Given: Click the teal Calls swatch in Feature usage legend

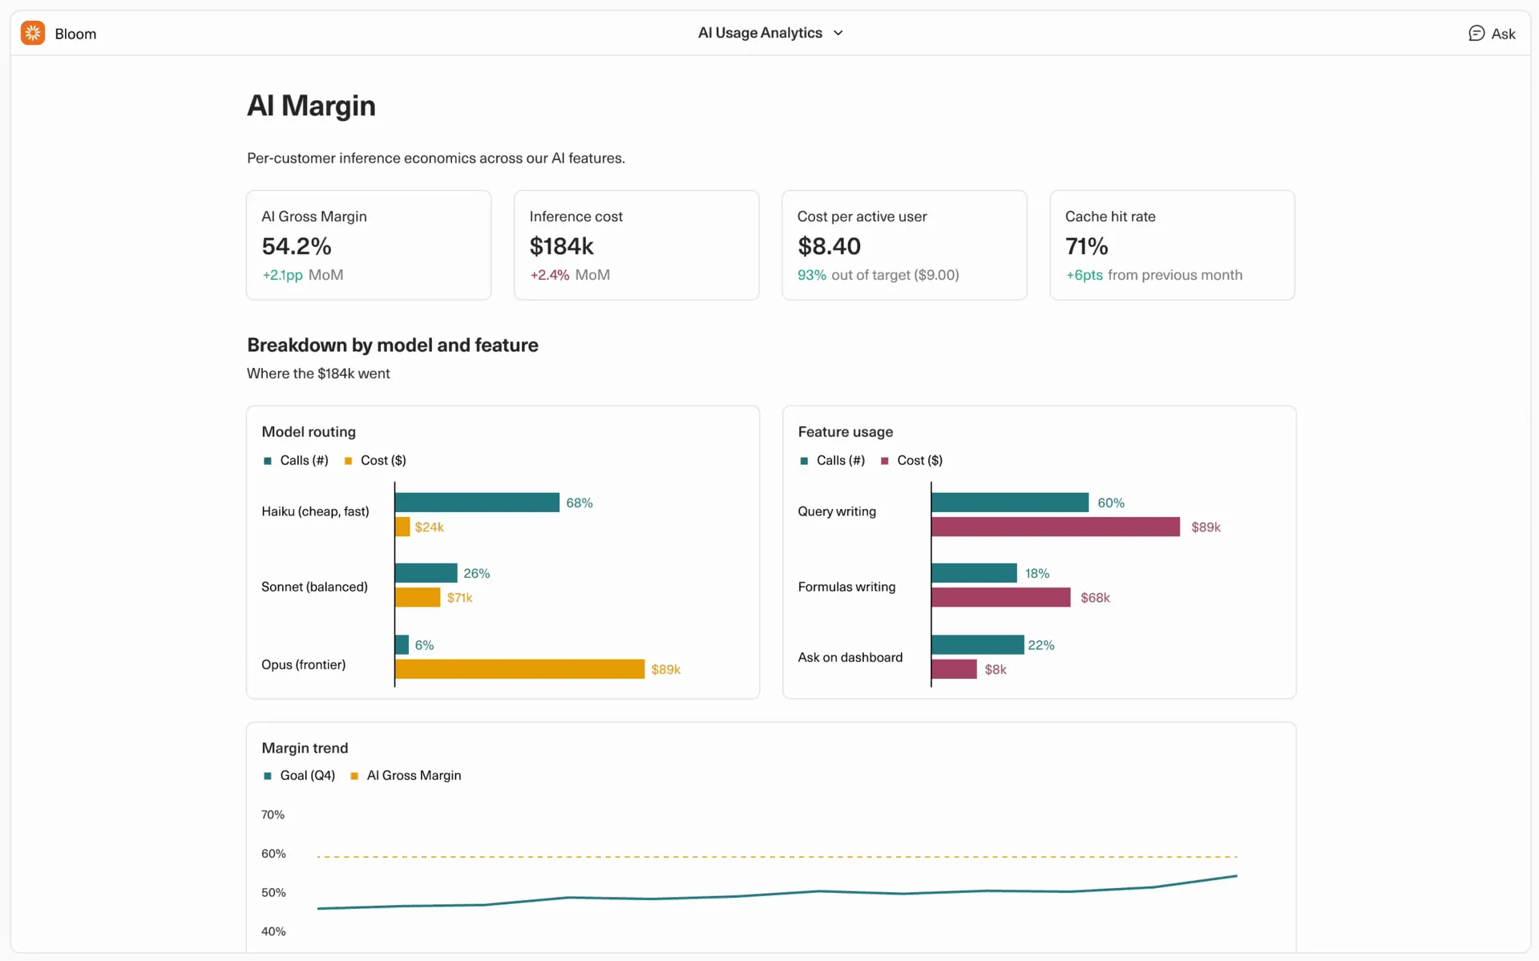Looking at the screenshot, I should point(804,461).
